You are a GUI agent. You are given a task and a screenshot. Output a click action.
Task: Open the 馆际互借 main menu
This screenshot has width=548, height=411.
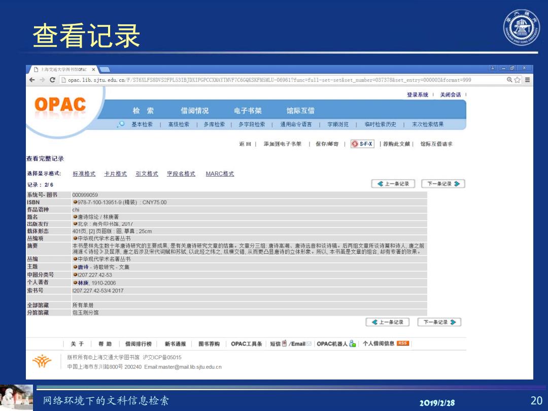300,111
